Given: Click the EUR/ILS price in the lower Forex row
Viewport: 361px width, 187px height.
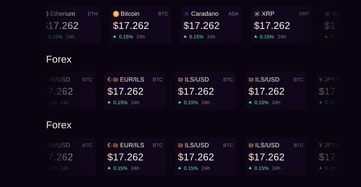Looking at the screenshot, I should [x=125, y=157].
